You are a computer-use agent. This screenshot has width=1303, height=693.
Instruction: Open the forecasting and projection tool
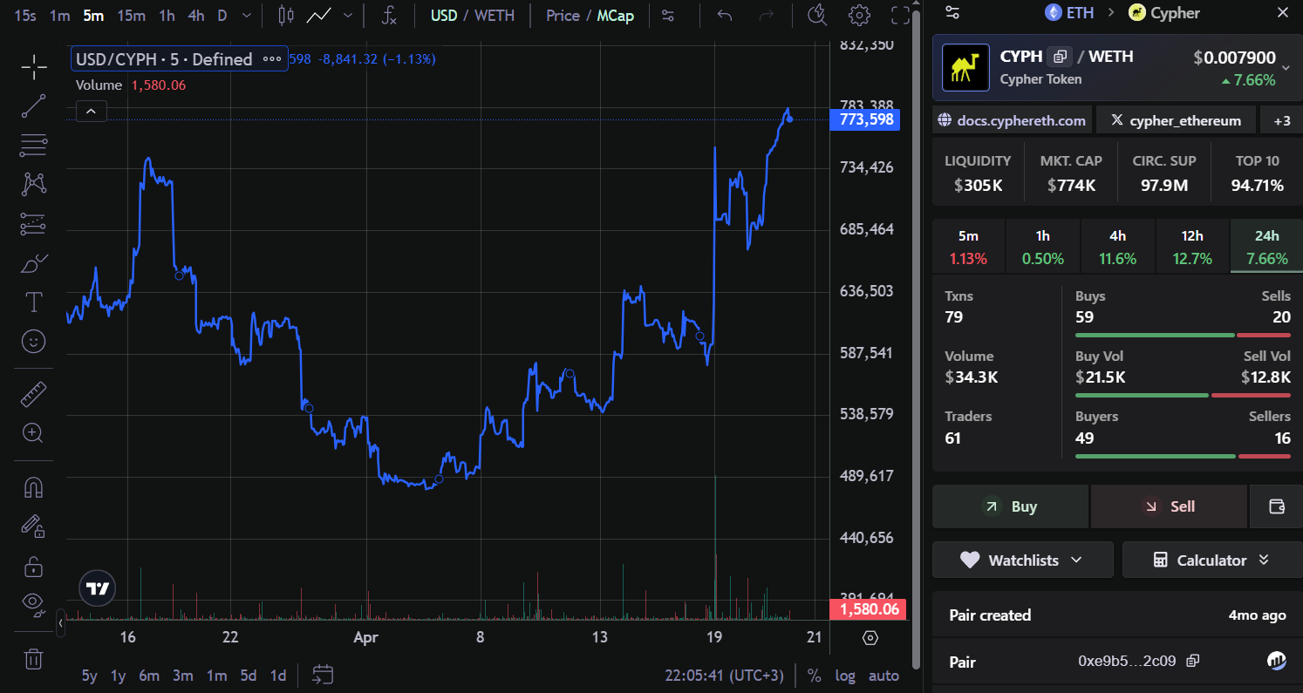click(34, 224)
